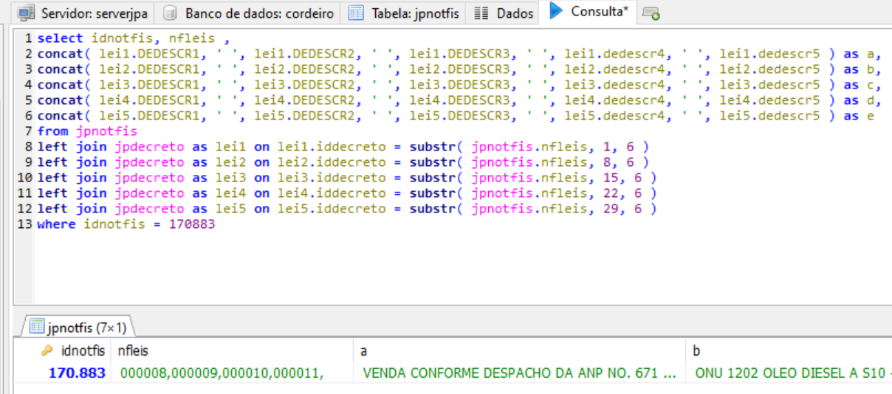
Task: Click column header 'a' in results
Action: 363,351
